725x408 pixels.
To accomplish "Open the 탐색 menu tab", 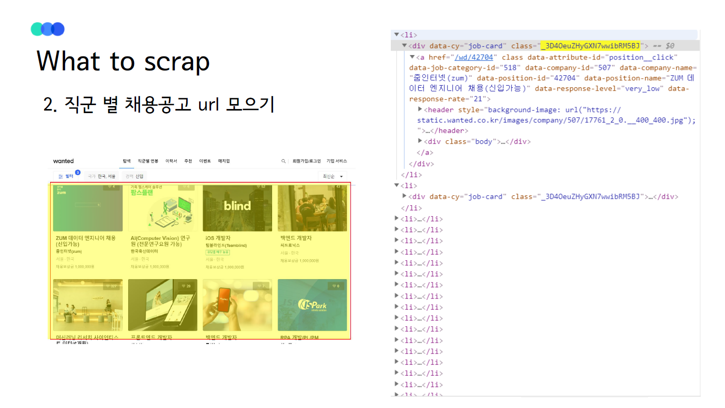I will coord(127,161).
